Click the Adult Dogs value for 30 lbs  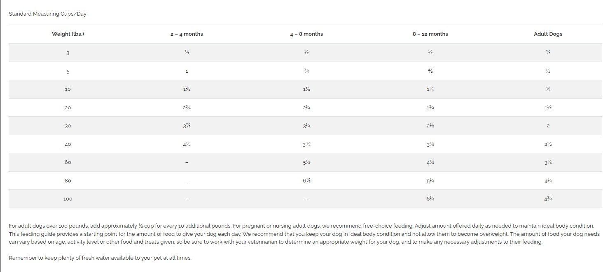coord(548,126)
